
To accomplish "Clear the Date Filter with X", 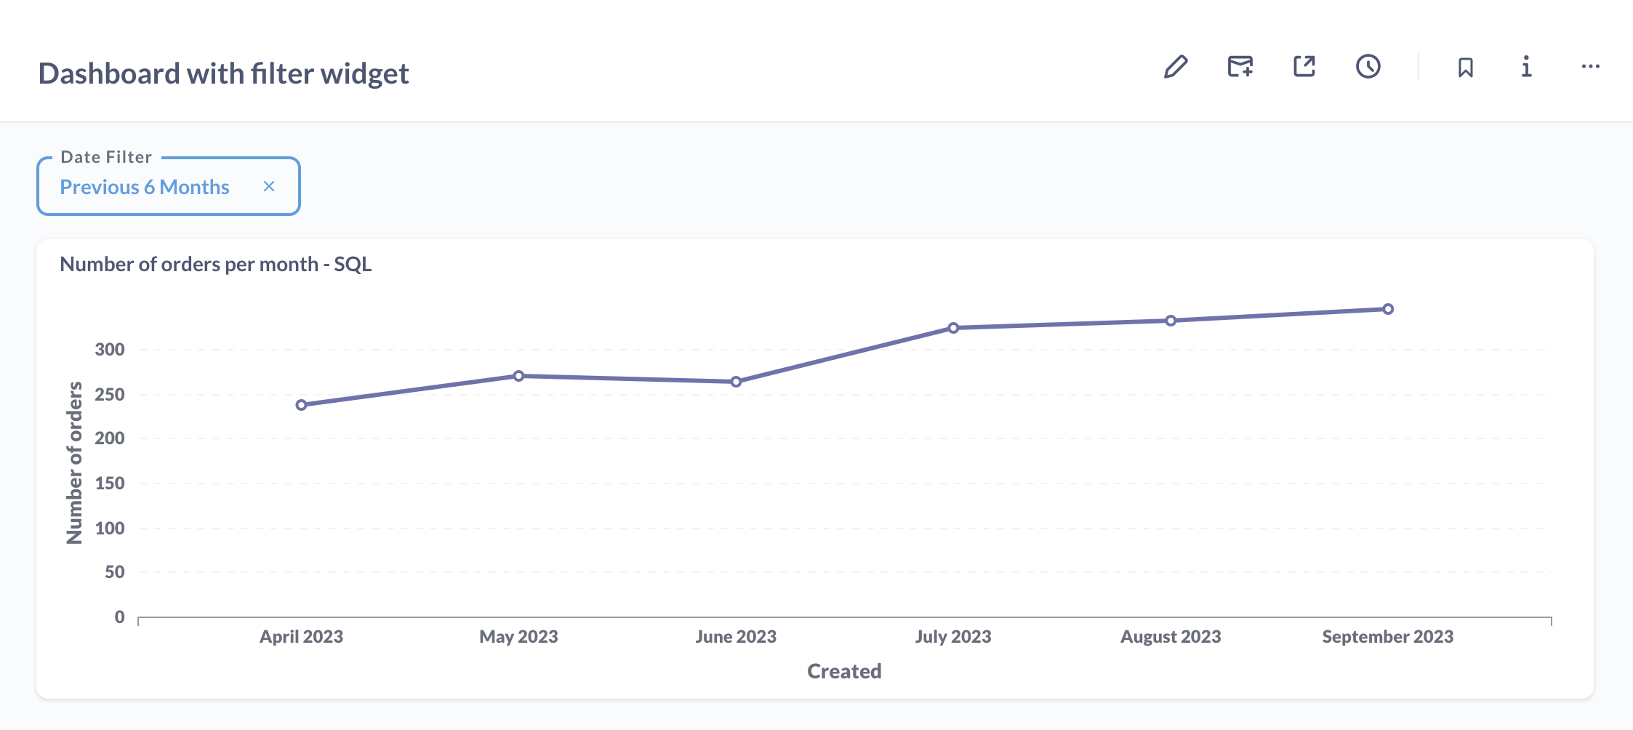I will tap(269, 187).
